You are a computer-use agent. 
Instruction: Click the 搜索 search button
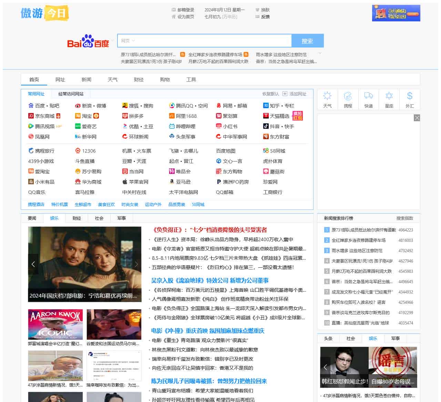coord(307,41)
